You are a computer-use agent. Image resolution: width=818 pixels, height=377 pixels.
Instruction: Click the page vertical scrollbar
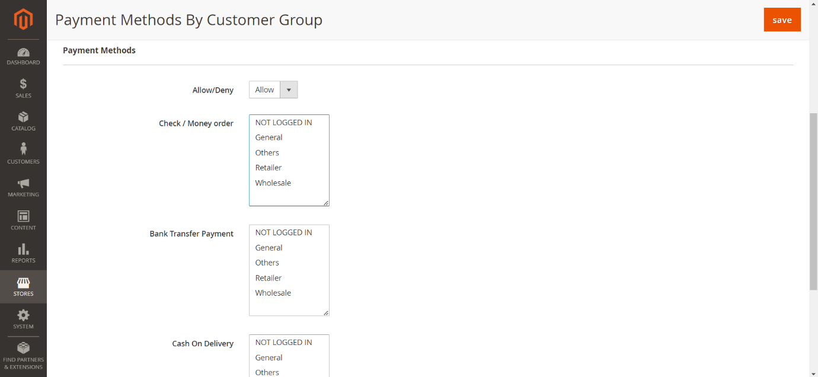pyautogui.click(x=813, y=202)
